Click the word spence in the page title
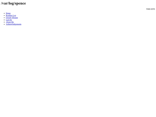 point(21,3)
